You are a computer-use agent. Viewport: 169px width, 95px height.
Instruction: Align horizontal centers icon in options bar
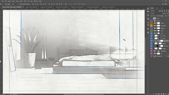(43, 4)
